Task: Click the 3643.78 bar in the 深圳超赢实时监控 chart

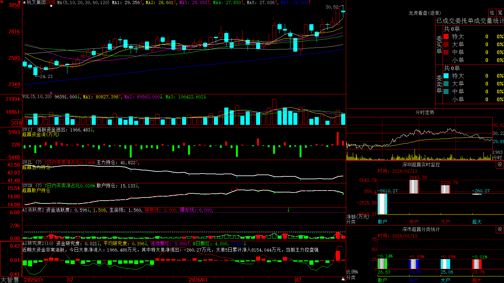Action: (414, 187)
